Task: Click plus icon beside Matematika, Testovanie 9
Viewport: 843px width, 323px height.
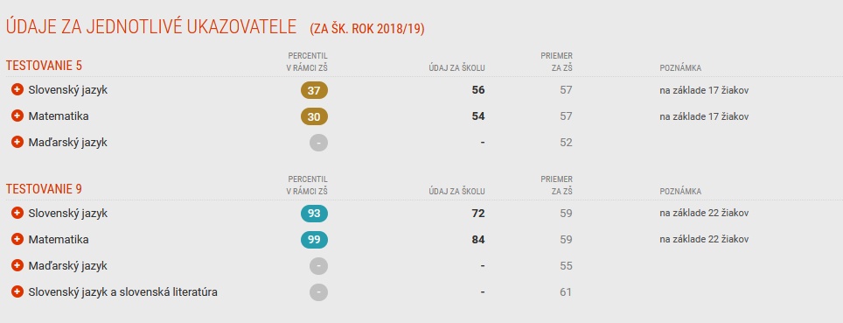Action: point(17,239)
